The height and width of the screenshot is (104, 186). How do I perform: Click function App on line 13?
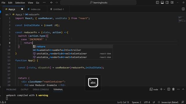tap(25, 60)
